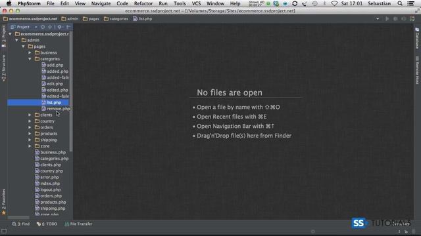The width and height of the screenshot is (421, 236).
Task: Collapse the categories folder arrow
Action: (30, 59)
